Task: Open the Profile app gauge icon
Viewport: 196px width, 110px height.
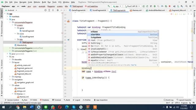Action: tap(162, 6)
